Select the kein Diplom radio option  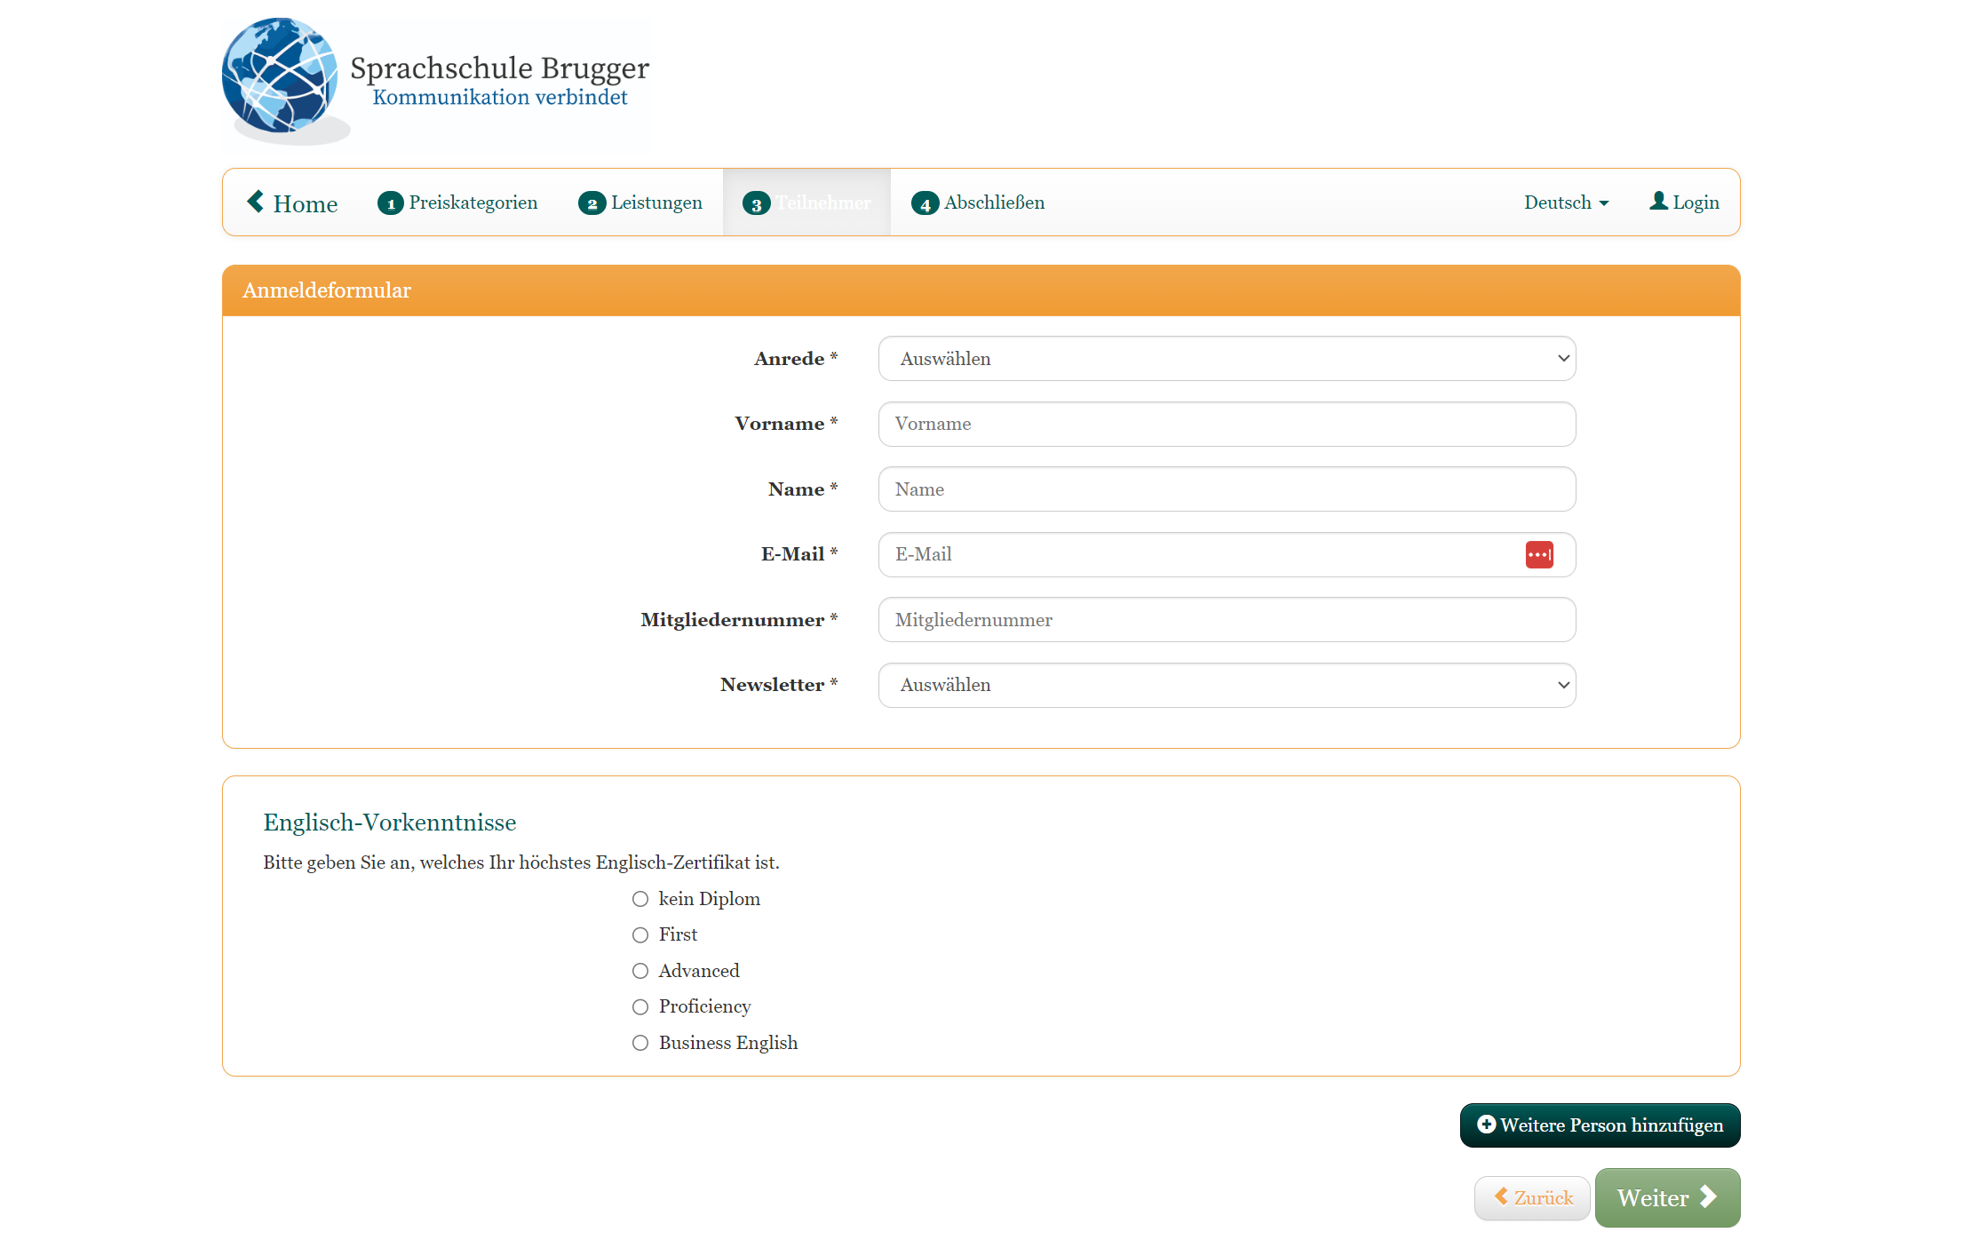[x=640, y=899]
